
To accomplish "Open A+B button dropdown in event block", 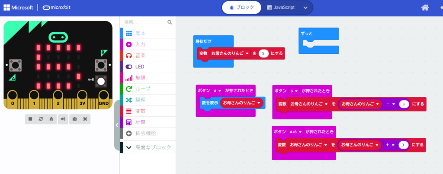I will [295, 131].
